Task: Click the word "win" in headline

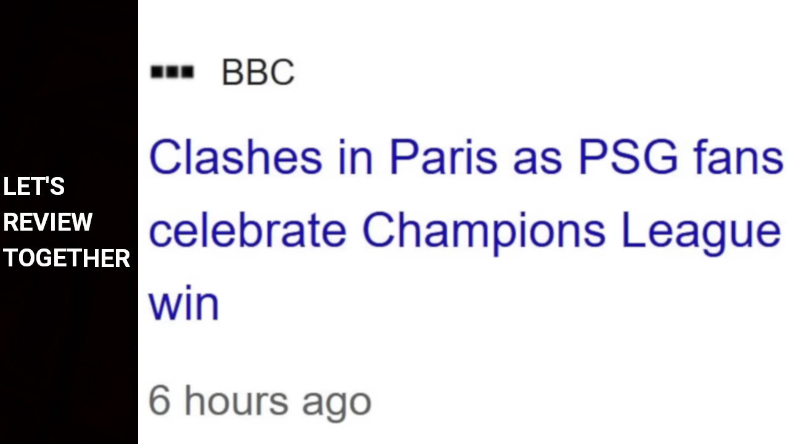Action: [x=184, y=303]
